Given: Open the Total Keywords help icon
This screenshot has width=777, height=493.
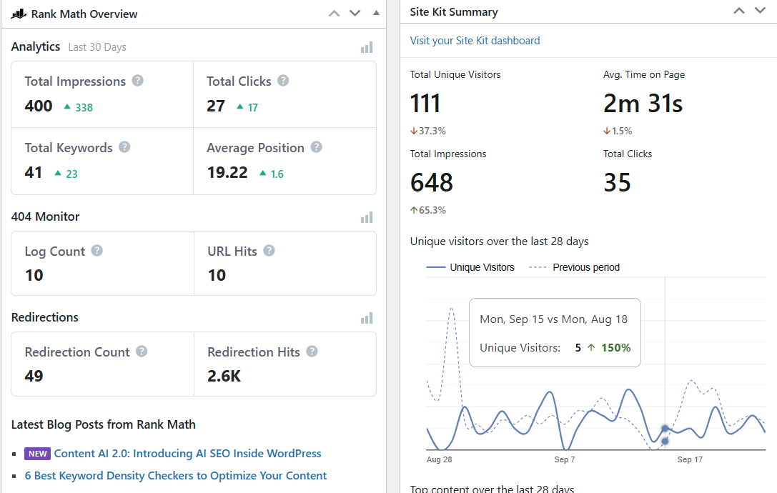Looking at the screenshot, I should (x=124, y=147).
